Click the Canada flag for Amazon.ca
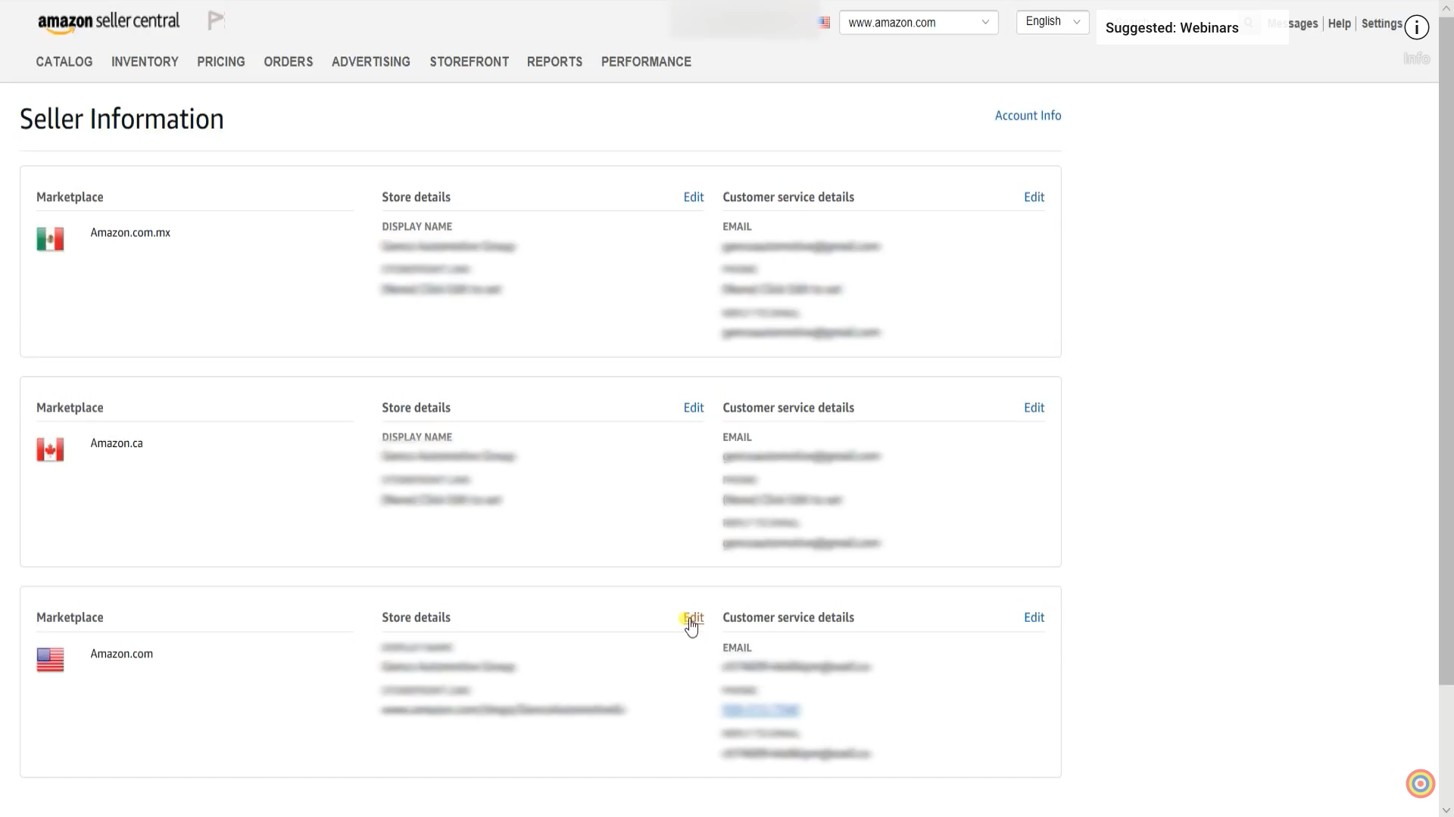This screenshot has width=1454, height=817. (50, 449)
